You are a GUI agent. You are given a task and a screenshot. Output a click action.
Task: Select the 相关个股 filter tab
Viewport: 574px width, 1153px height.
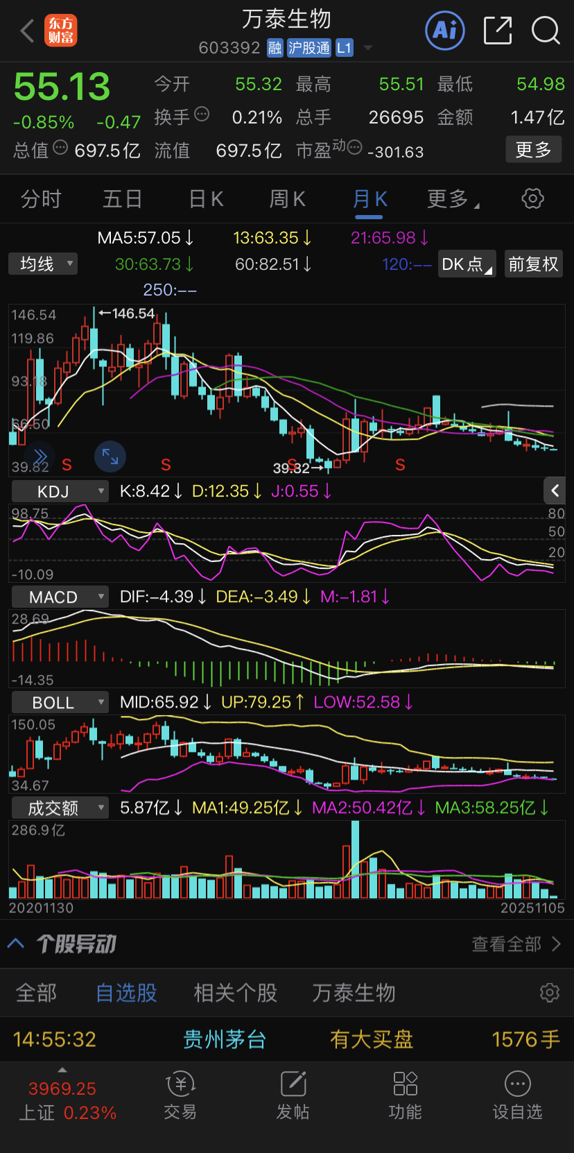click(235, 993)
